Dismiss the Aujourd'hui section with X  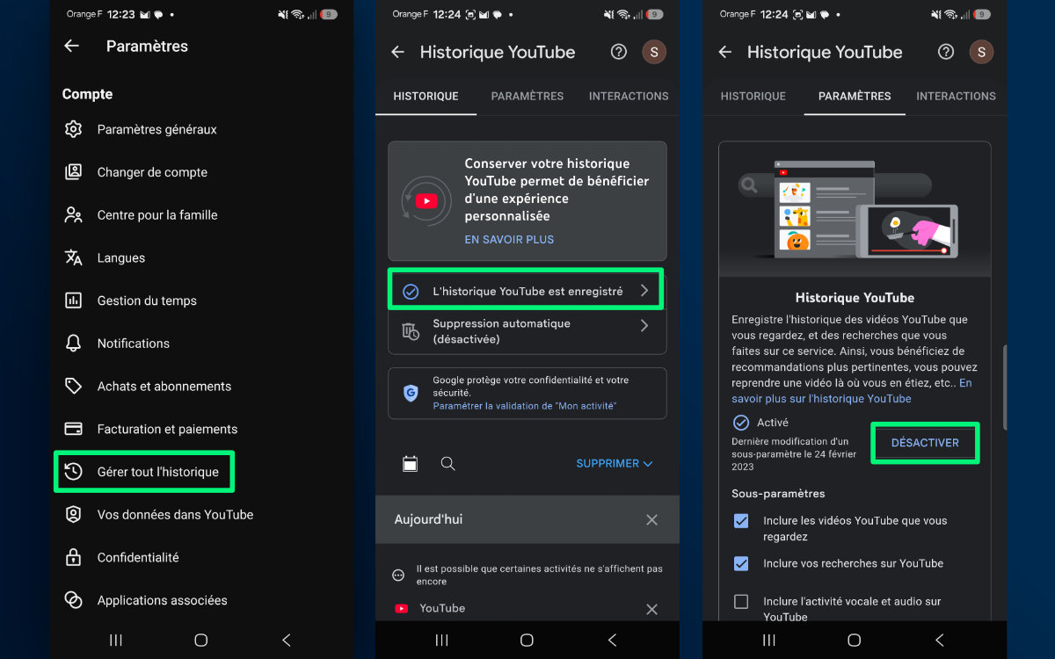[x=651, y=519]
